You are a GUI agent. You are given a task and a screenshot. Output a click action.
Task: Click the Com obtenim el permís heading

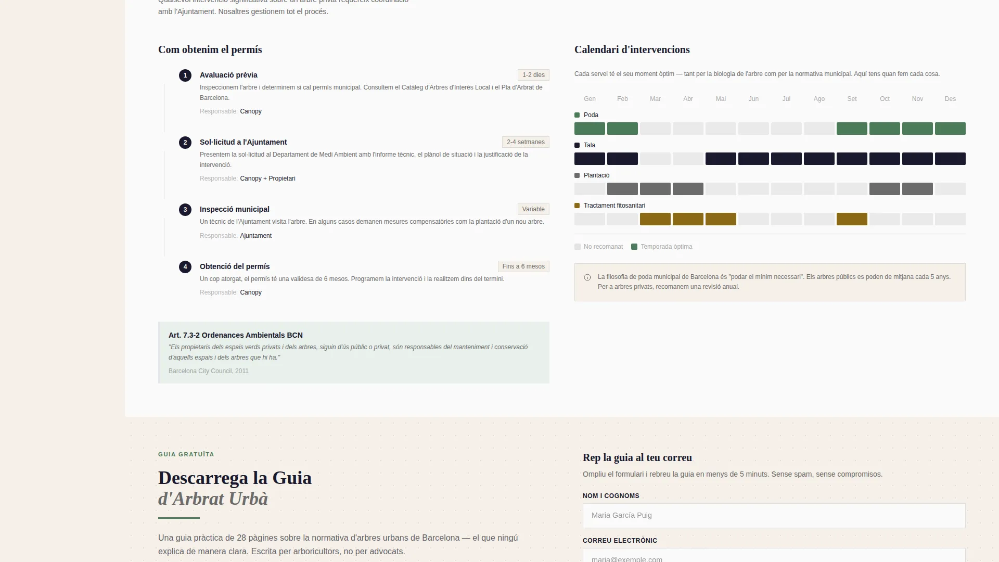click(210, 49)
